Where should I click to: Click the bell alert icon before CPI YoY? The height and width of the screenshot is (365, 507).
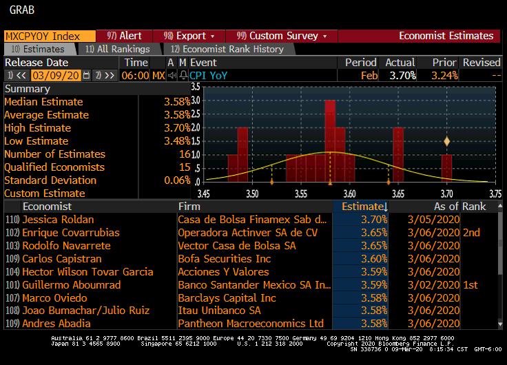(183, 76)
